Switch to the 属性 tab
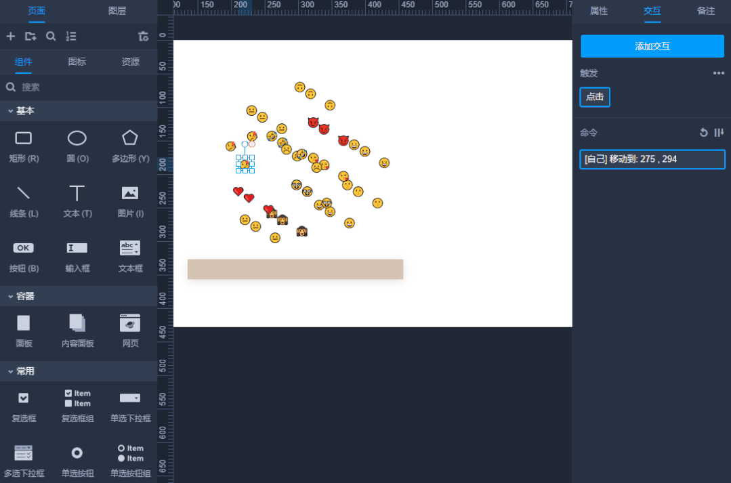 coord(599,11)
